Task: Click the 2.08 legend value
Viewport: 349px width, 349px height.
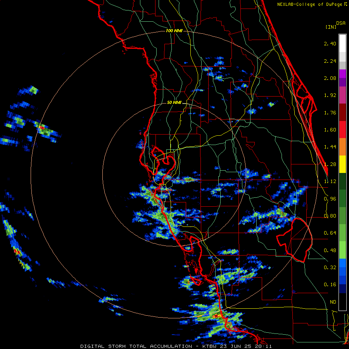Action: 330,78
